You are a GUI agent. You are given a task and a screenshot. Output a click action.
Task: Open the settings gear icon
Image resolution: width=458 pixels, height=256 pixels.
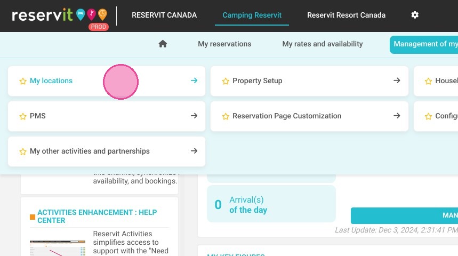coord(415,15)
